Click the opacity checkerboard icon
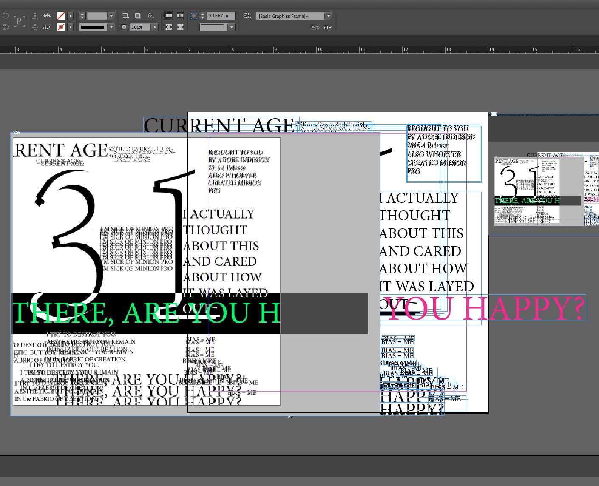 point(124,27)
